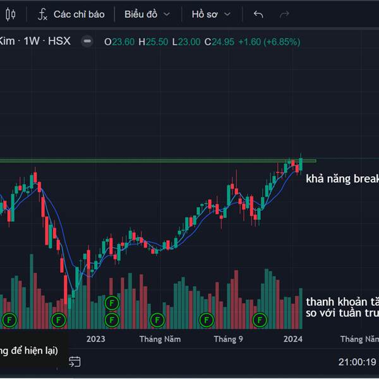Image resolution: width=379 pixels, height=379 pixels.
Task: Click the change value +1.60 (+6.85%)
Action: [269, 42]
